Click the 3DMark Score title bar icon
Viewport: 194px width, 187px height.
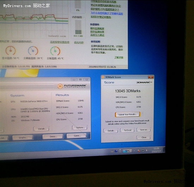point(103,77)
